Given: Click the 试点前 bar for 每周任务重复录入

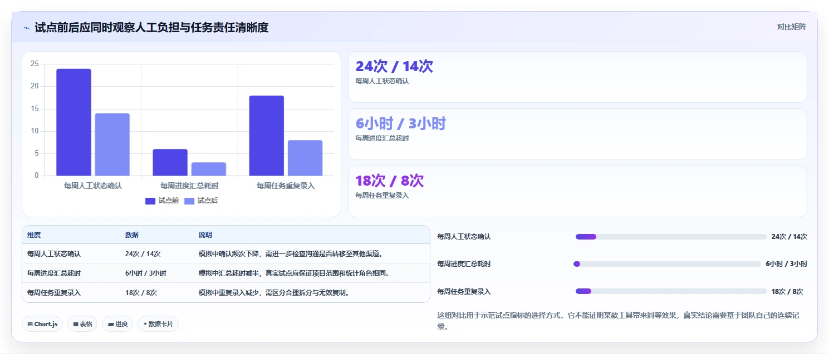Looking at the screenshot, I should (266, 136).
